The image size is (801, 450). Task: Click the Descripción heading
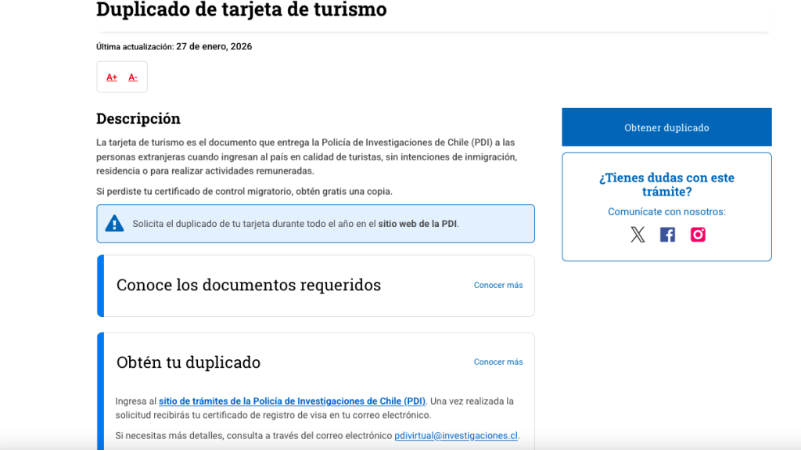coord(138,119)
